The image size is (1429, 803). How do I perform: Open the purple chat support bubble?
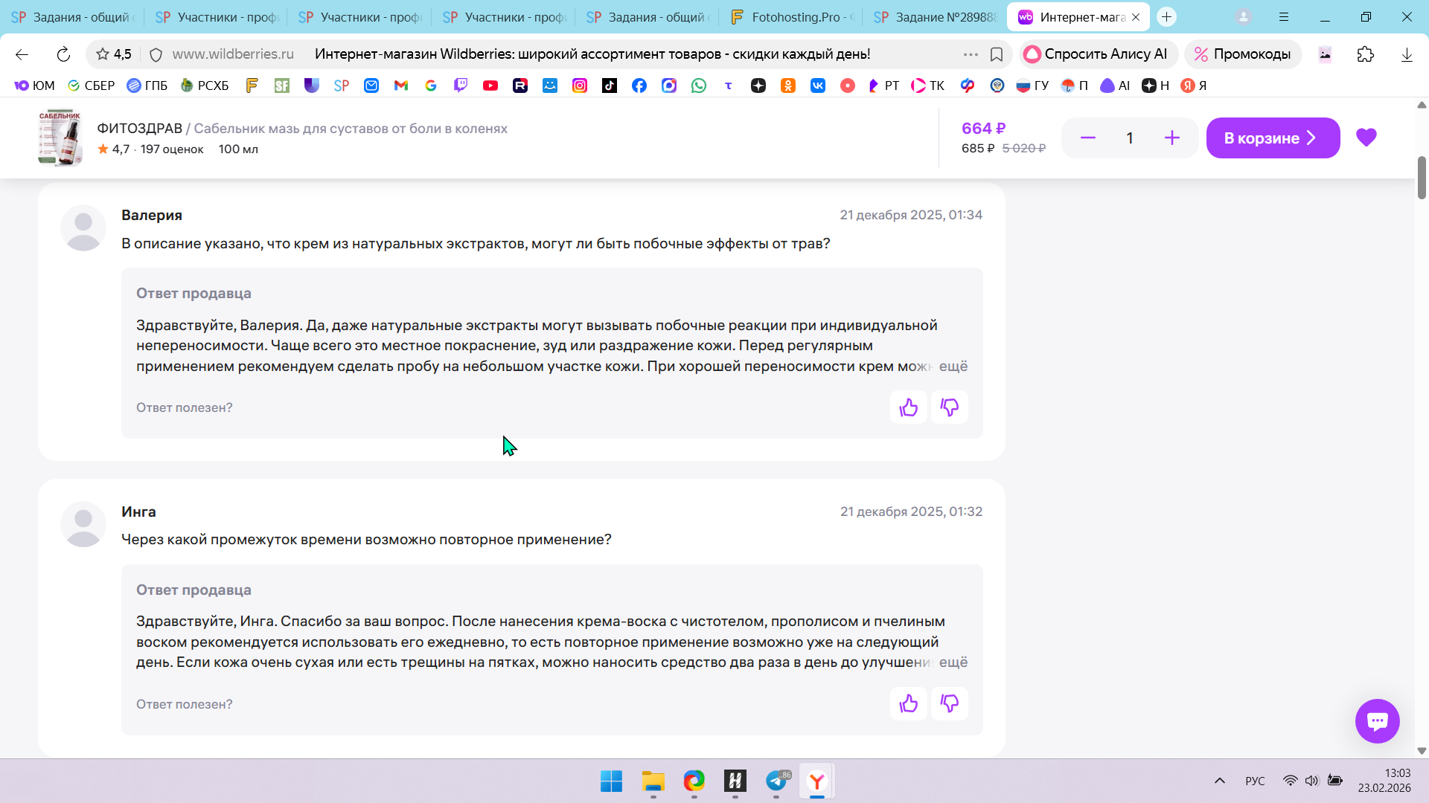(x=1377, y=720)
